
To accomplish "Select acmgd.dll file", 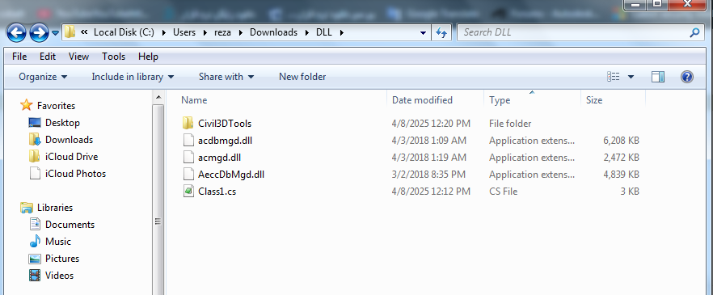I will pyautogui.click(x=219, y=158).
